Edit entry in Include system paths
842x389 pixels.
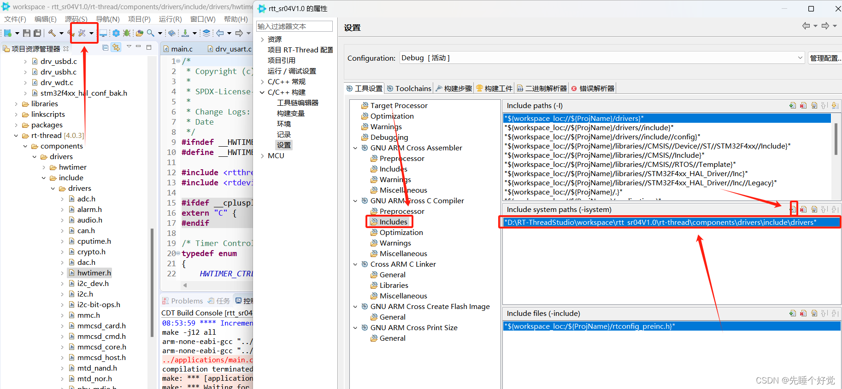coord(814,209)
